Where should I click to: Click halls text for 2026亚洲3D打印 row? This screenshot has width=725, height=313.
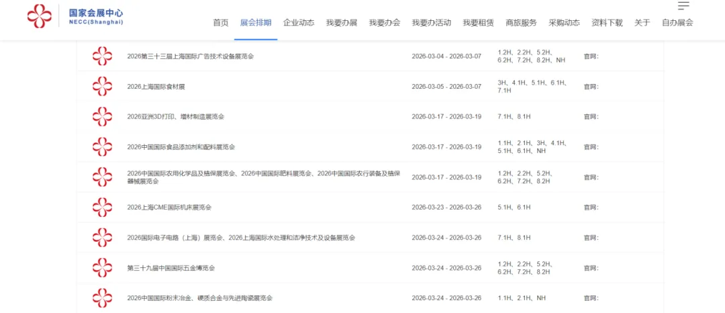coord(514,116)
